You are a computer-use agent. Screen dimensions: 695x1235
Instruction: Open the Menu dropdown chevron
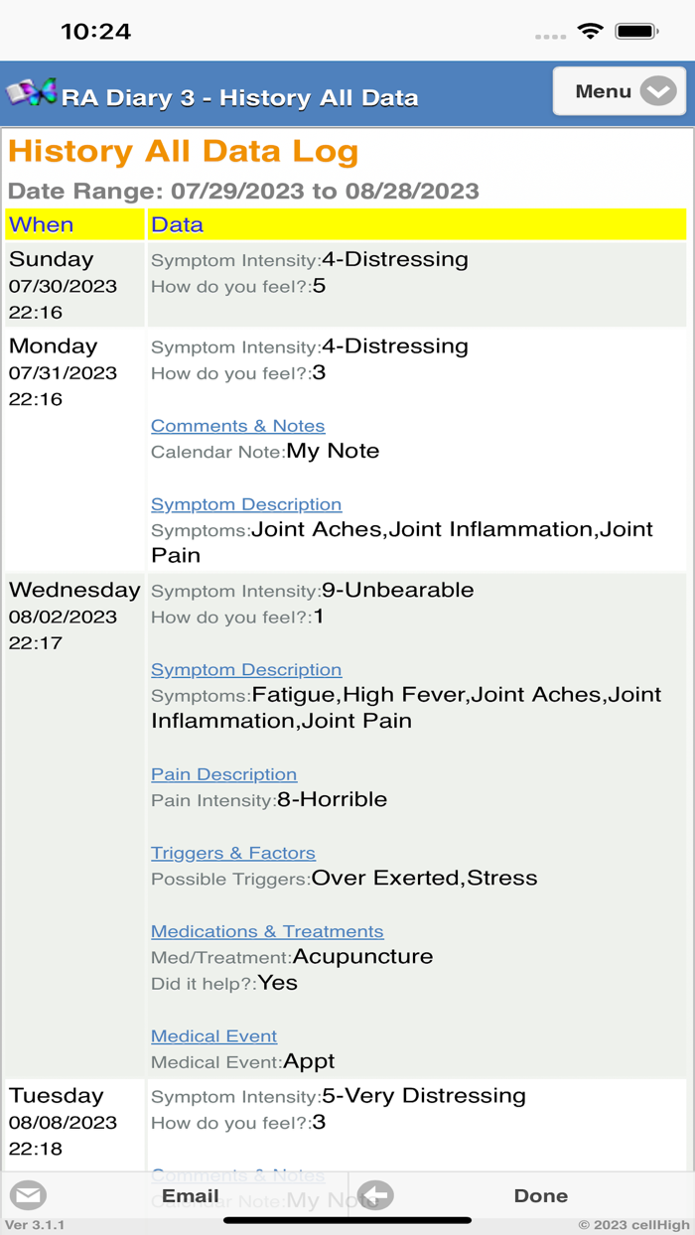click(x=657, y=90)
